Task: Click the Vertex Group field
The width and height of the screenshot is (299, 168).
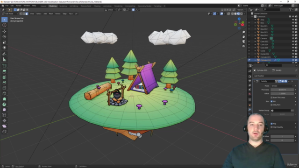Action: [x=281, y=111]
